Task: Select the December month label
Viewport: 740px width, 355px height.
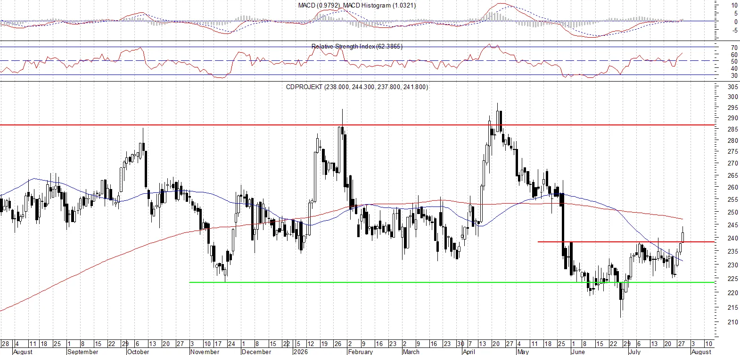Action: [257, 352]
